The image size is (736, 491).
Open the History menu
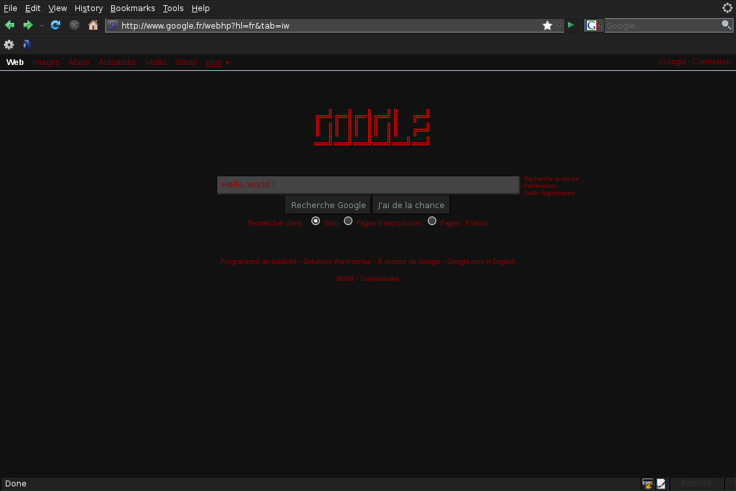click(88, 8)
